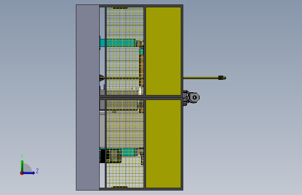
Task: Select the upper teal cylinder behind the mesh
Action: [x=118, y=43]
